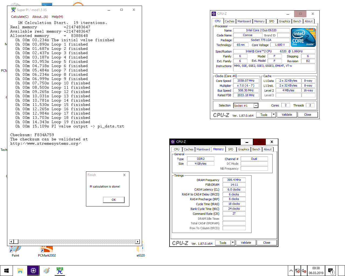345x276 pixels.
Task: Click Core Speed 3558.07 MHz field
Action: coord(246,81)
